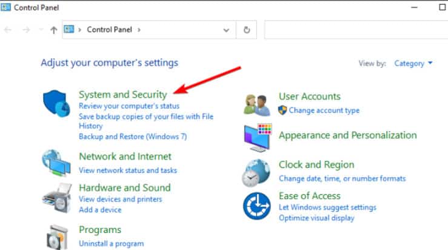448x250 pixels.
Task: Click the refresh button beside address bar
Action: click(x=247, y=30)
